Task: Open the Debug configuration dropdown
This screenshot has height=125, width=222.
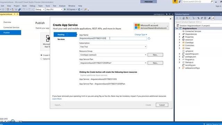Action: [x=40, y=9]
